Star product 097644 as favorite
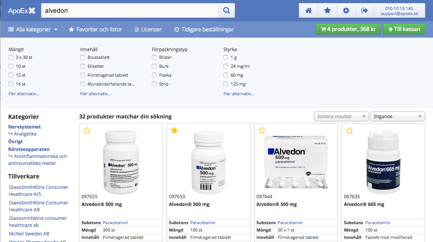433x242 pixels. (262, 130)
